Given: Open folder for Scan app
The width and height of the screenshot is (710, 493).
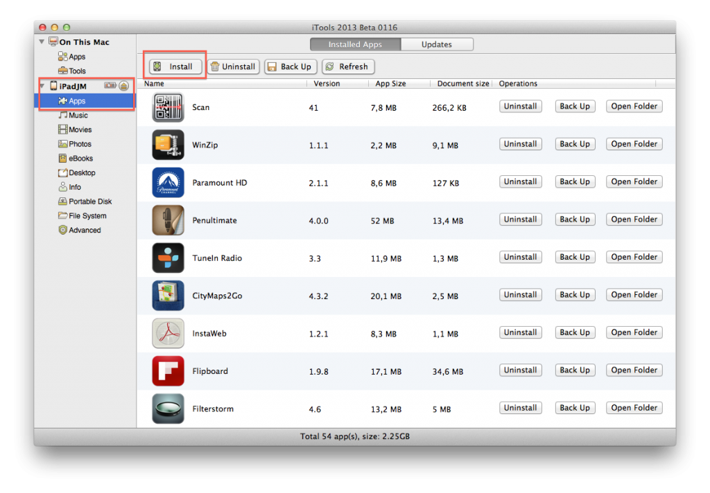Looking at the screenshot, I should coord(634,107).
